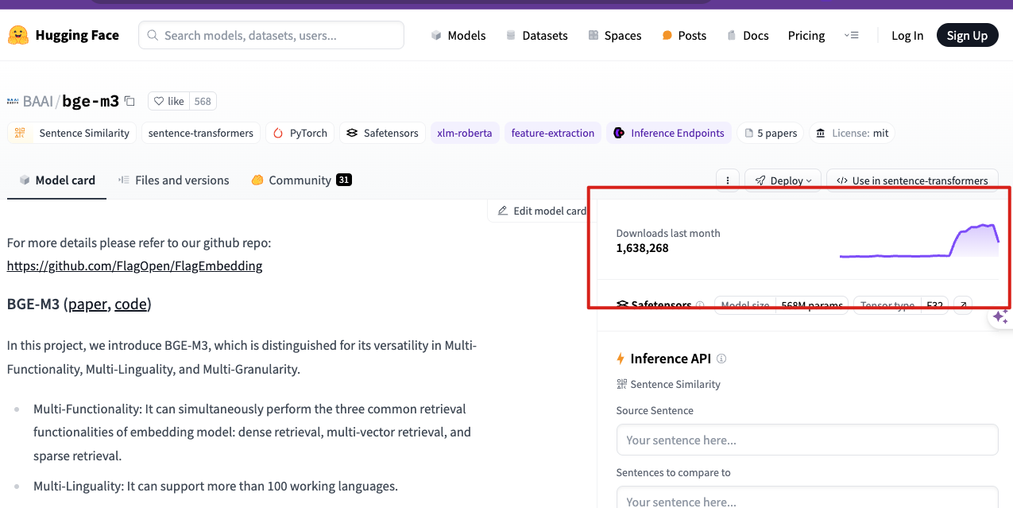Click the purple sparkle icon at right edge
1013x508 pixels.
coord(999,317)
